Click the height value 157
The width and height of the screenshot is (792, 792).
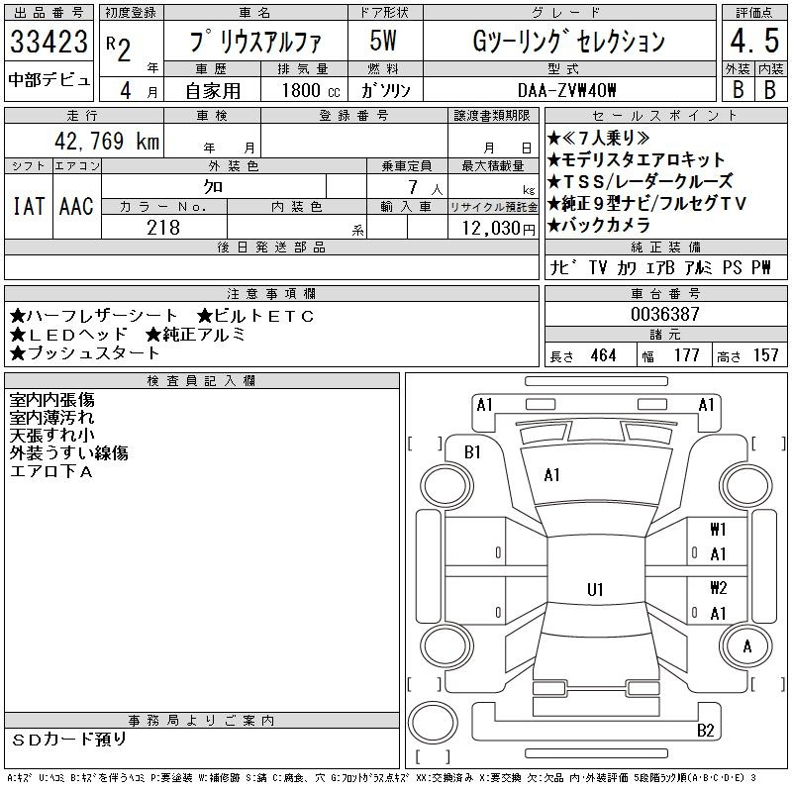[x=765, y=355]
